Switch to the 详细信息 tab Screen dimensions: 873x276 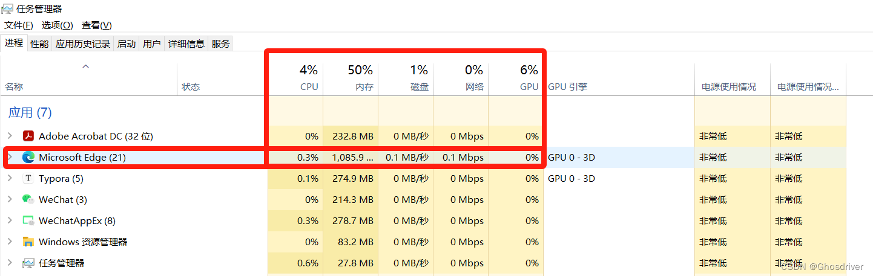click(186, 43)
